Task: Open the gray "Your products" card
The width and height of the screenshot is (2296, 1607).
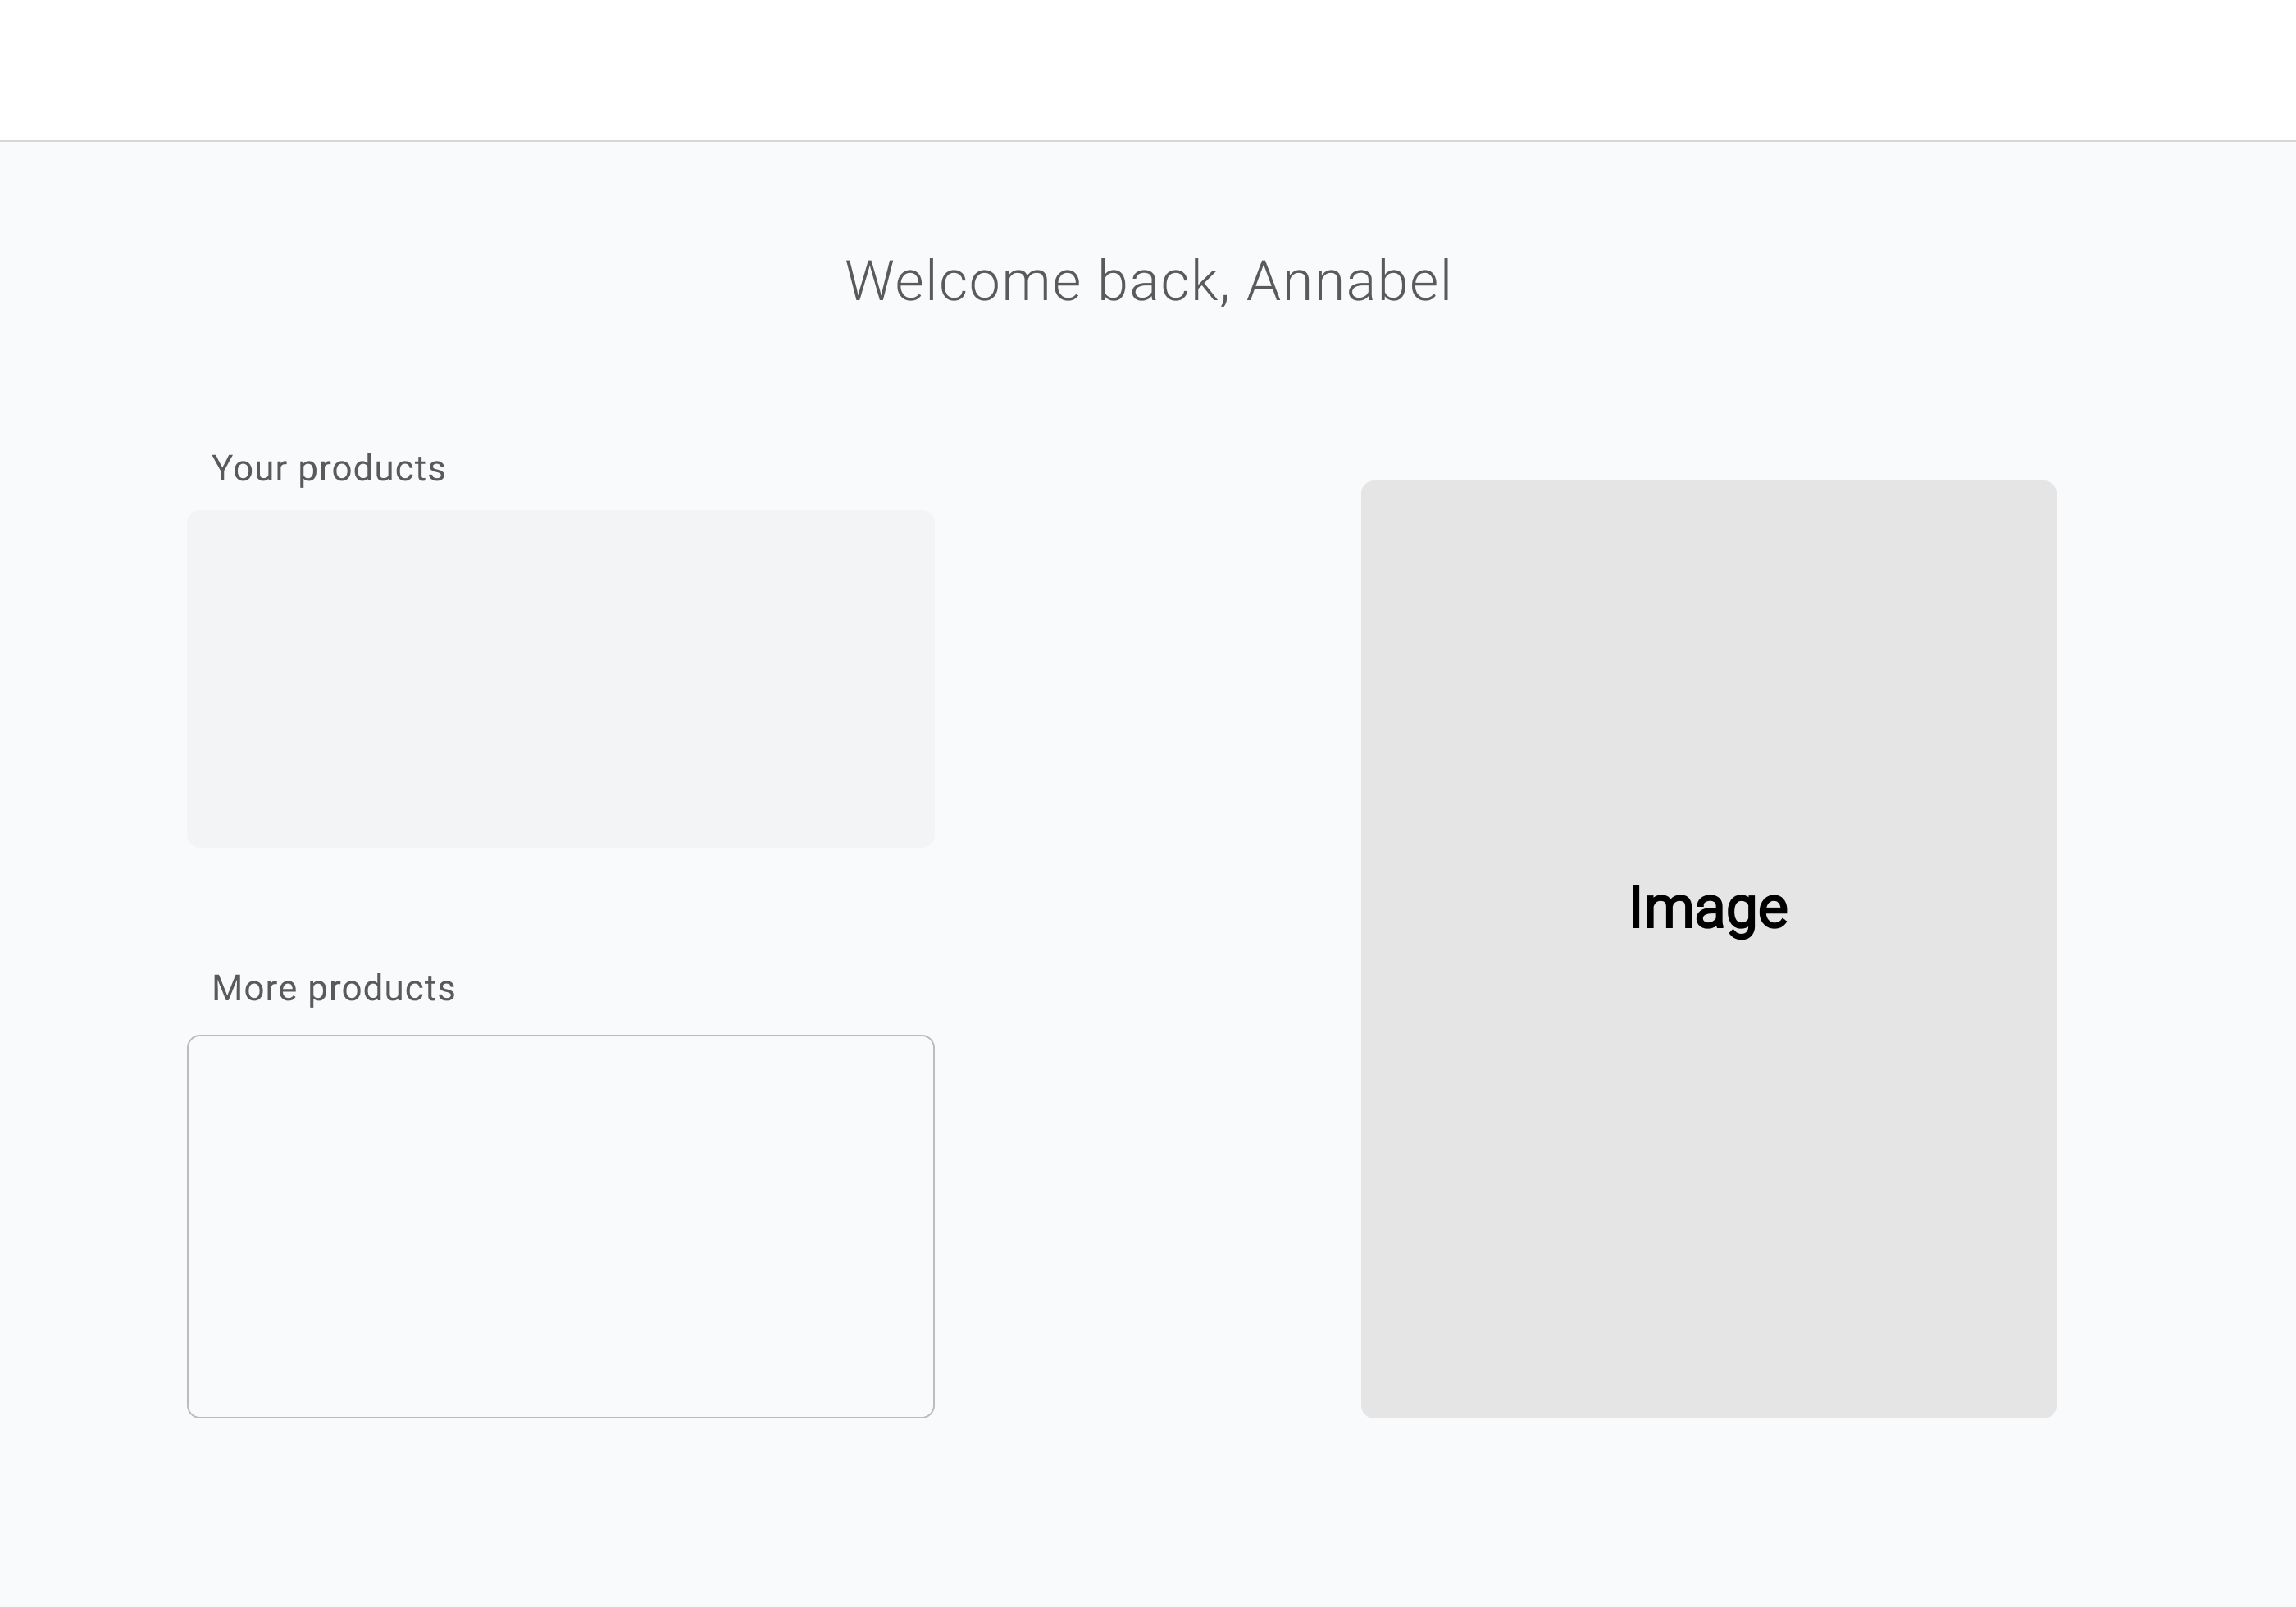Action: click(560, 678)
